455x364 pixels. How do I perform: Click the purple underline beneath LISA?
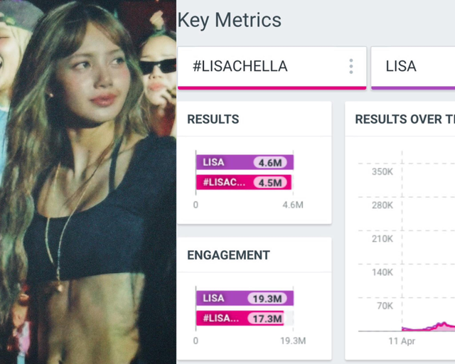click(413, 88)
